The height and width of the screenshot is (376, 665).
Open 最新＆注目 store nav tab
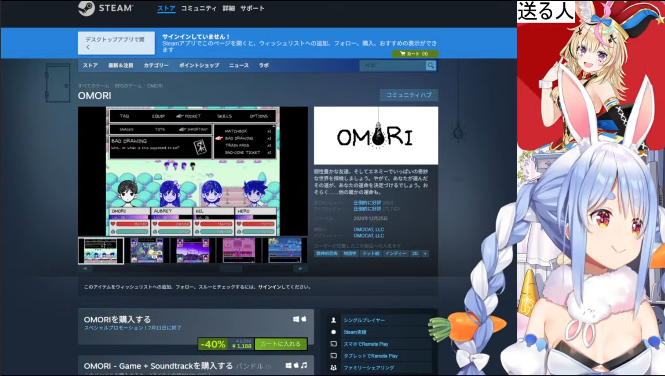120,65
